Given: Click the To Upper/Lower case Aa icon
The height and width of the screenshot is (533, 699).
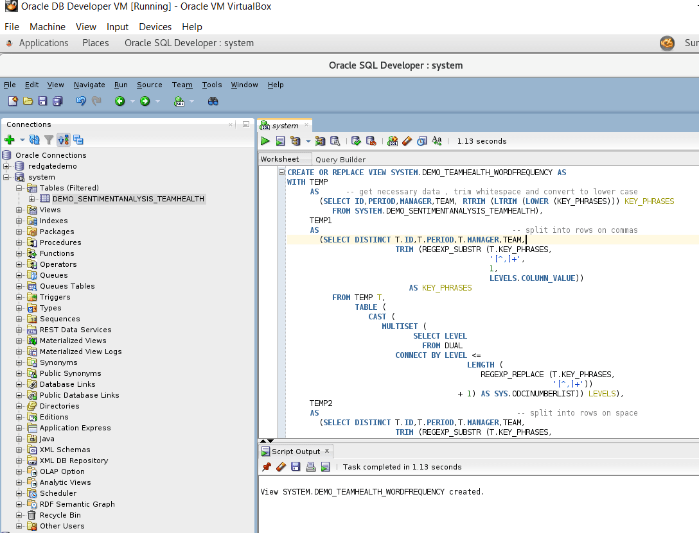Looking at the screenshot, I should 437,141.
